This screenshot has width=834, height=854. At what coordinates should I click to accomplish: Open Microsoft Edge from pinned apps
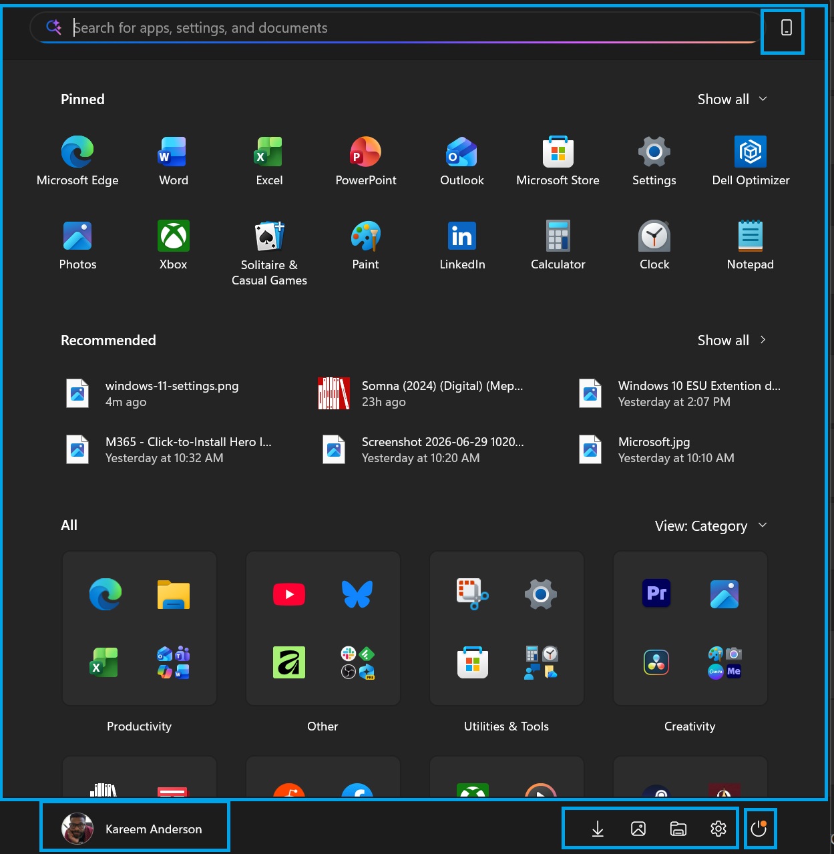[77, 161]
